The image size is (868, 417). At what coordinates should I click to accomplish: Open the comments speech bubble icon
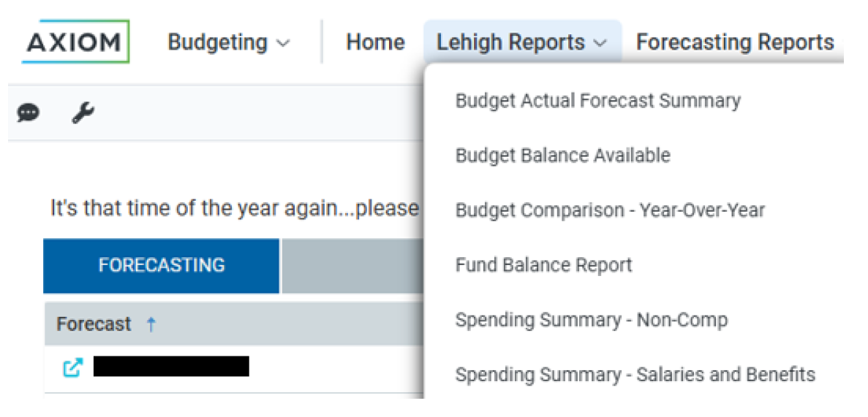tap(29, 113)
